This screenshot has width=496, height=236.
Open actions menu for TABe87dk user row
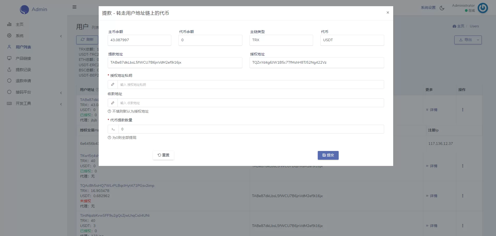pyautogui.click(x=463, y=110)
